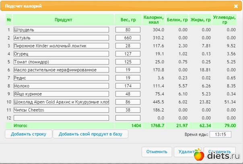The height and width of the screenshot is (164, 243).
Task: Select the Молоко product field
Action: click(x=62, y=86)
